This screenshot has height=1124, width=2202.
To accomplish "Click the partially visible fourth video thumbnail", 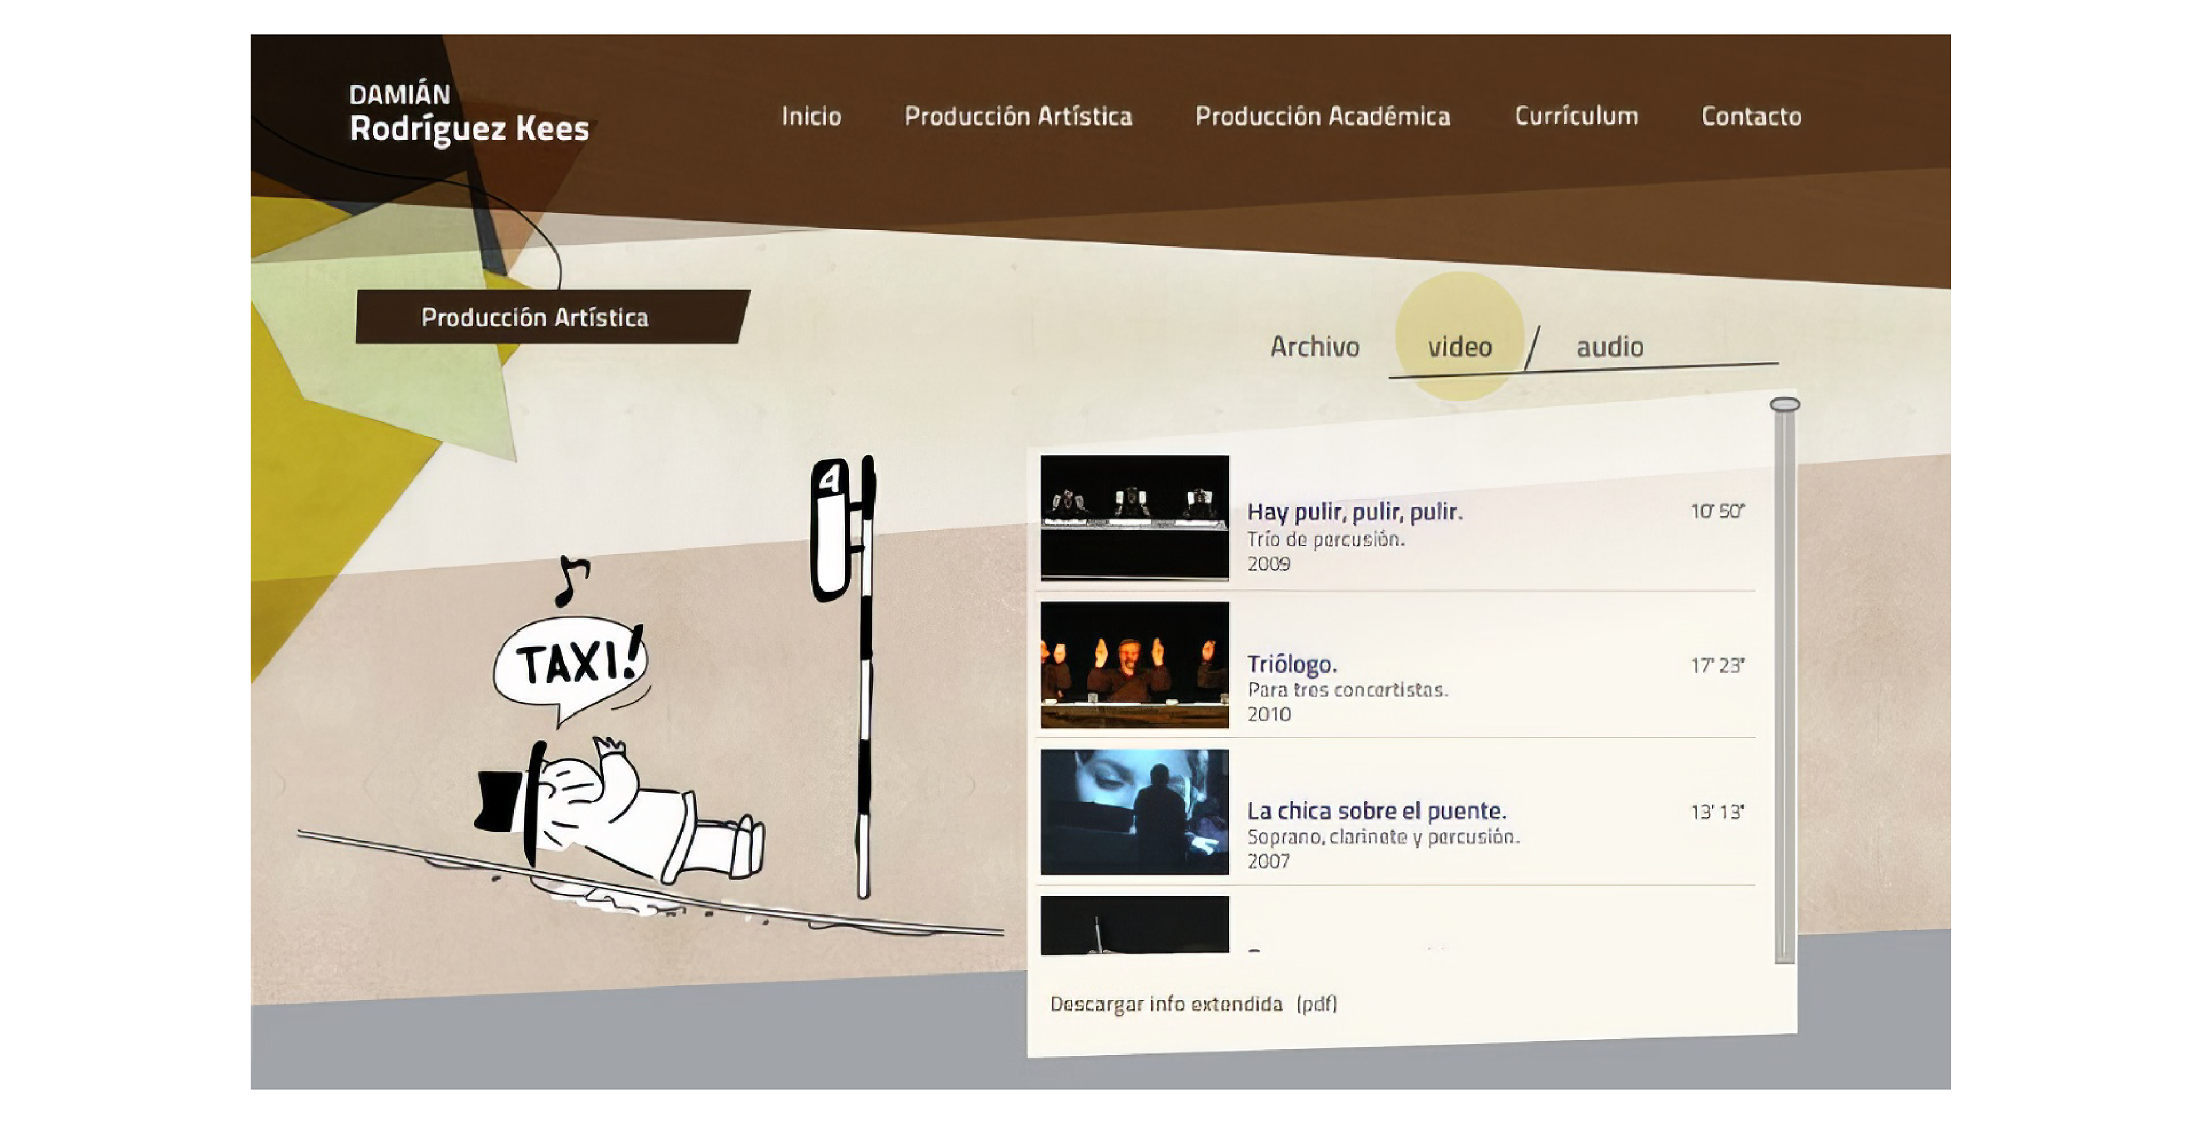I will point(1134,925).
